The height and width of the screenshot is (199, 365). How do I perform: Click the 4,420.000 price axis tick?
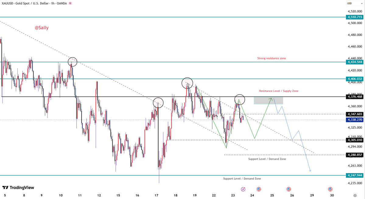355,70
